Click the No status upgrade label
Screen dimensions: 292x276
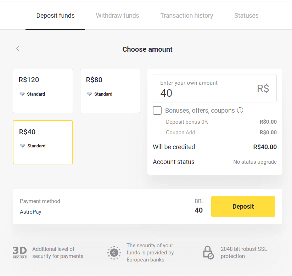click(255, 162)
